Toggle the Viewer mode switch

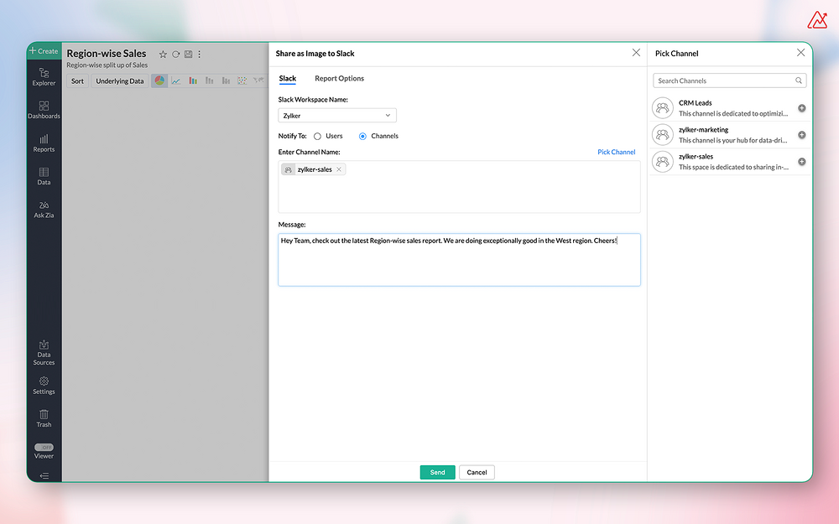[44, 447]
